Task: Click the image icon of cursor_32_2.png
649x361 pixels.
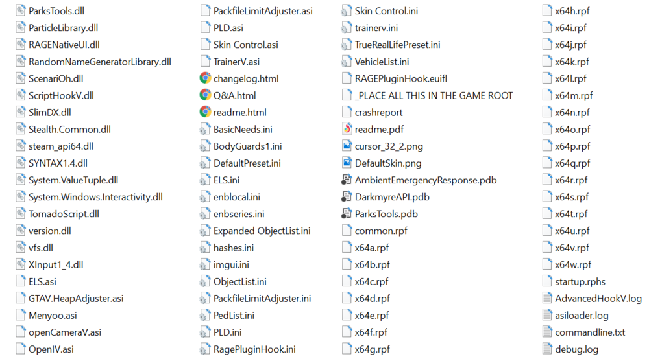Action: (347, 146)
